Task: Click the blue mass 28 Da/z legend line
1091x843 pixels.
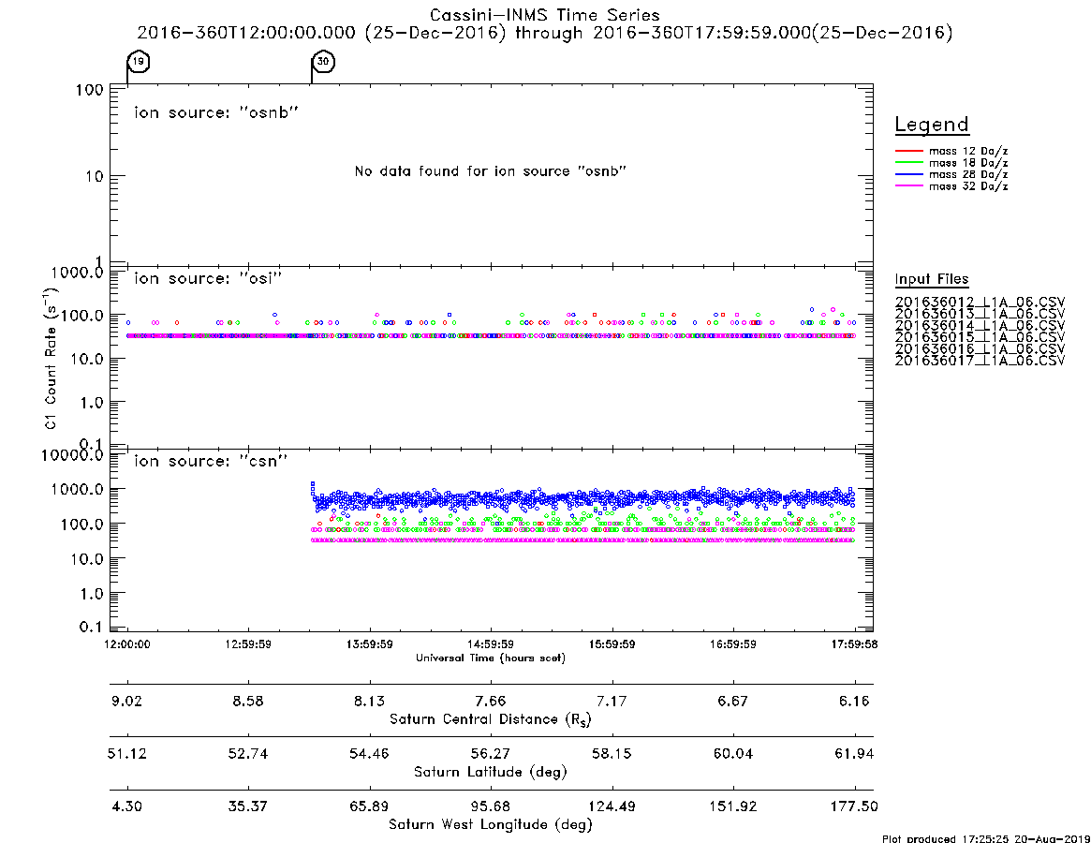Action: tap(908, 175)
